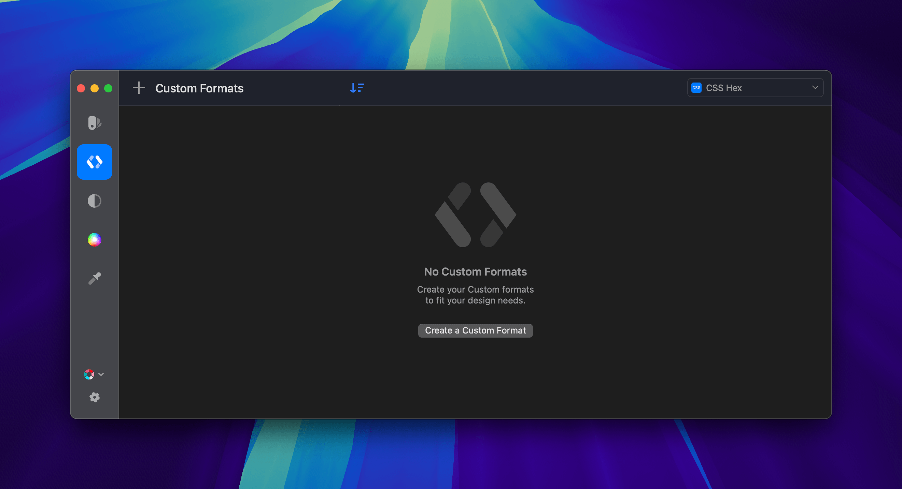Click the No Custom Formats heading
Image resolution: width=902 pixels, height=489 pixels.
point(475,271)
